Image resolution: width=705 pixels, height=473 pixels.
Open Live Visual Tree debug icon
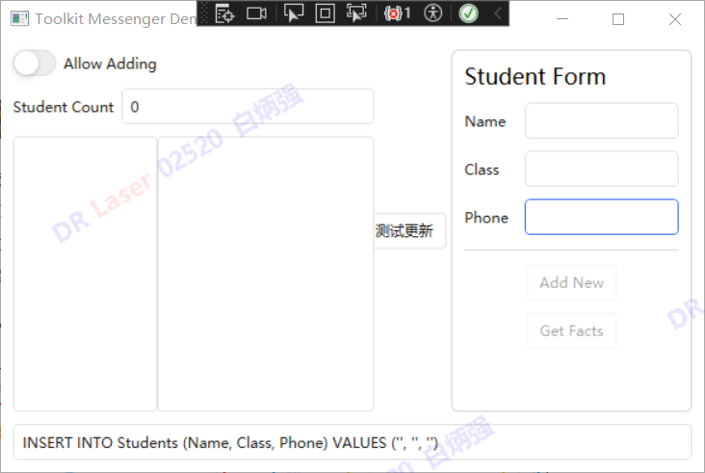224,13
